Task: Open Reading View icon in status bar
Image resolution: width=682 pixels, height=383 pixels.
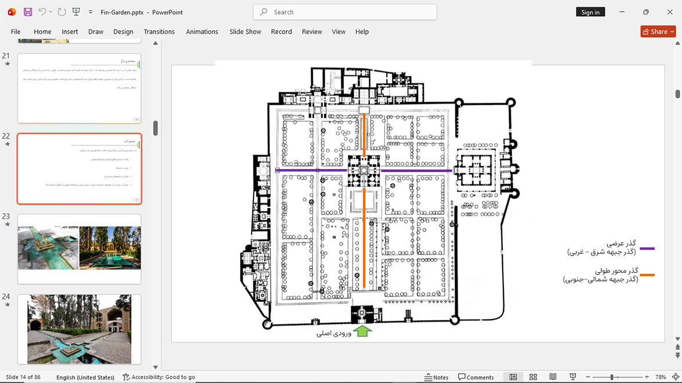Action: pos(553,377)
